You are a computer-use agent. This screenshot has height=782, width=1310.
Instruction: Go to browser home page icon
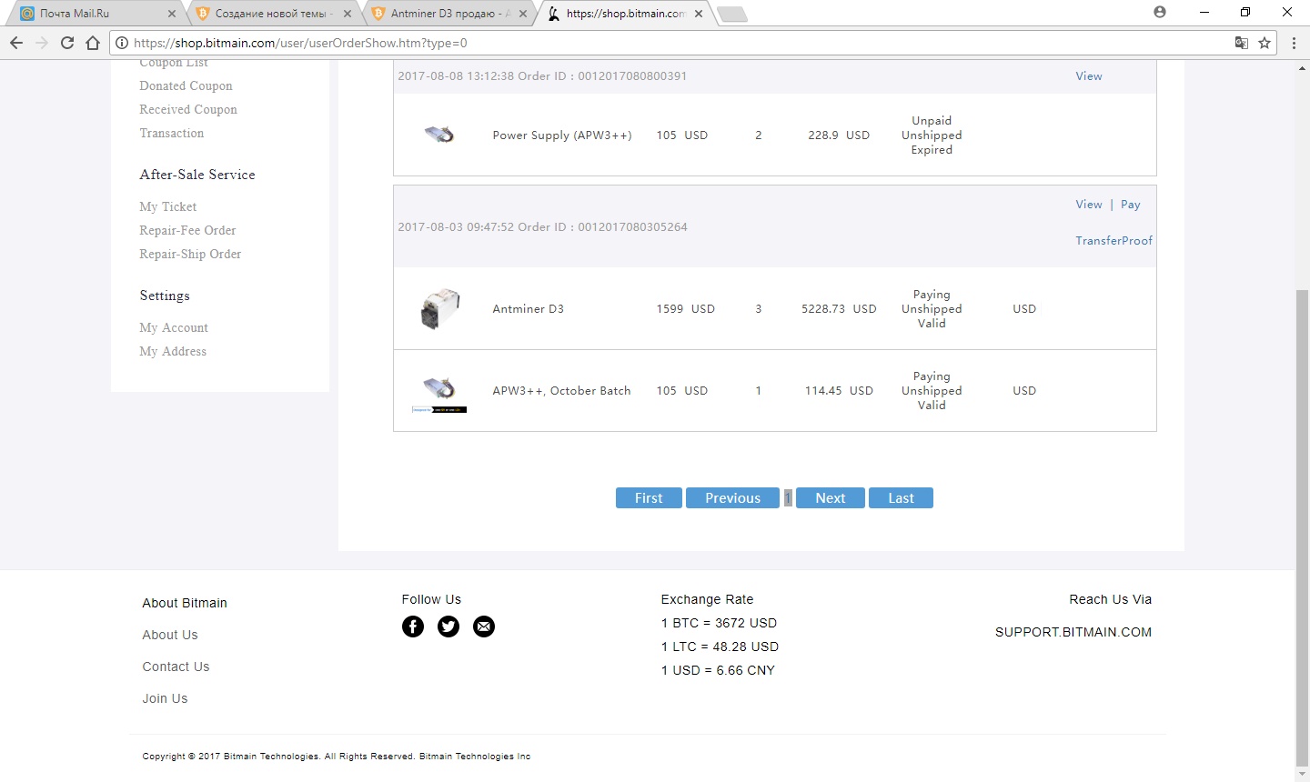coord(93,43)
